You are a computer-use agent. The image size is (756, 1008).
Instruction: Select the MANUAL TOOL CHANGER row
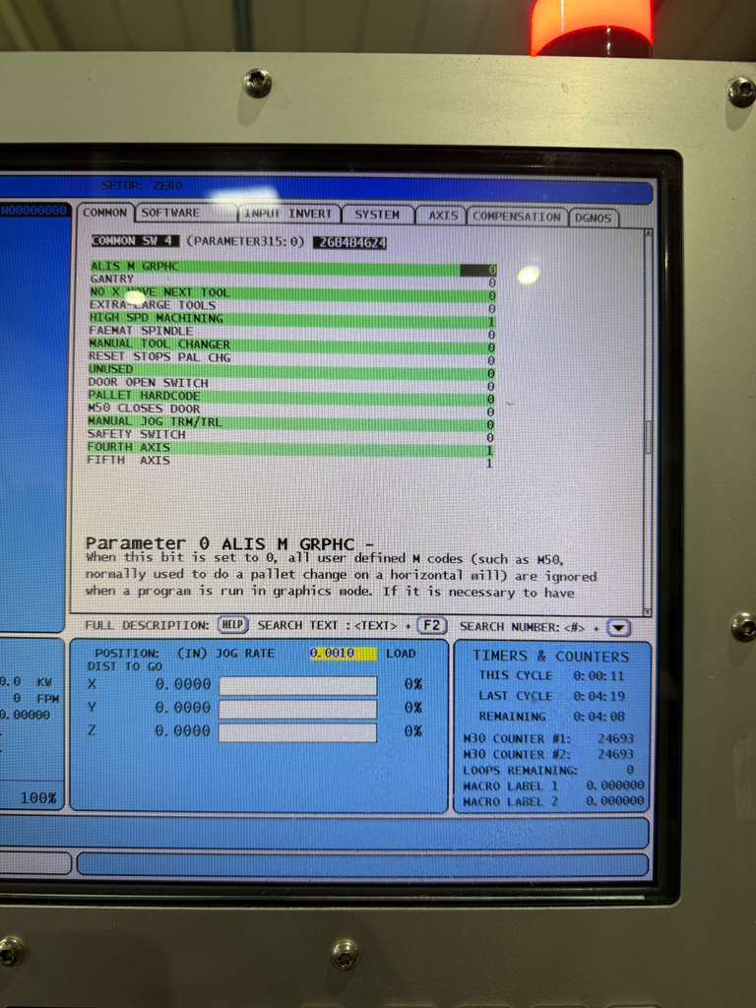(293, 346)
